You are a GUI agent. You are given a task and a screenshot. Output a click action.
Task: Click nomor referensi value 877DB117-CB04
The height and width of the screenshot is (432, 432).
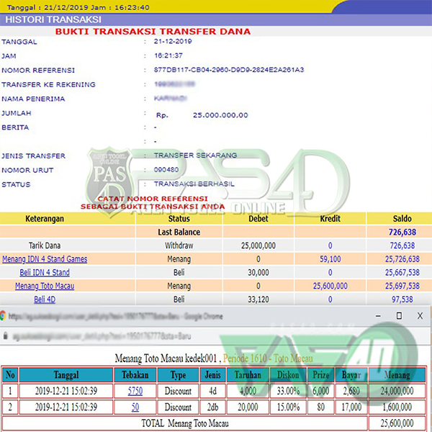click(229, 70)
